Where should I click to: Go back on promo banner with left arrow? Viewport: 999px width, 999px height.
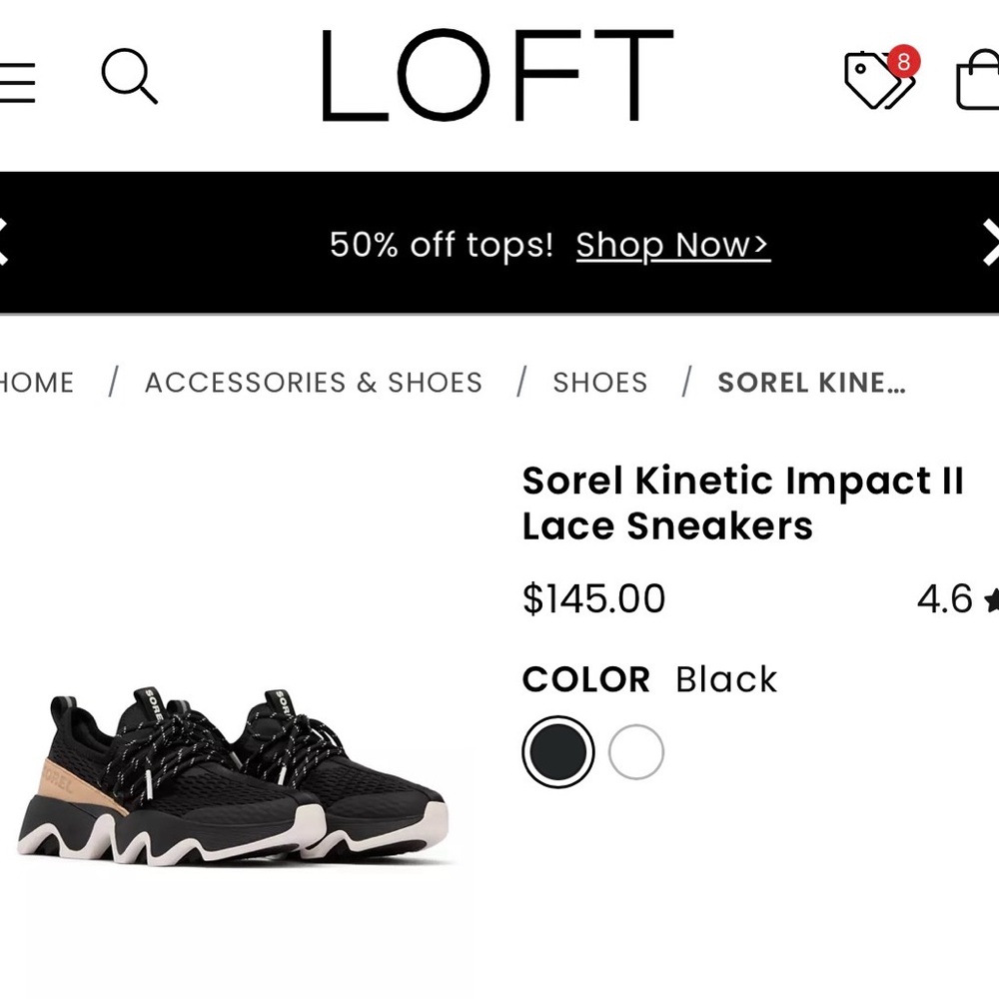pyautogui.click(x=6, y=243)
